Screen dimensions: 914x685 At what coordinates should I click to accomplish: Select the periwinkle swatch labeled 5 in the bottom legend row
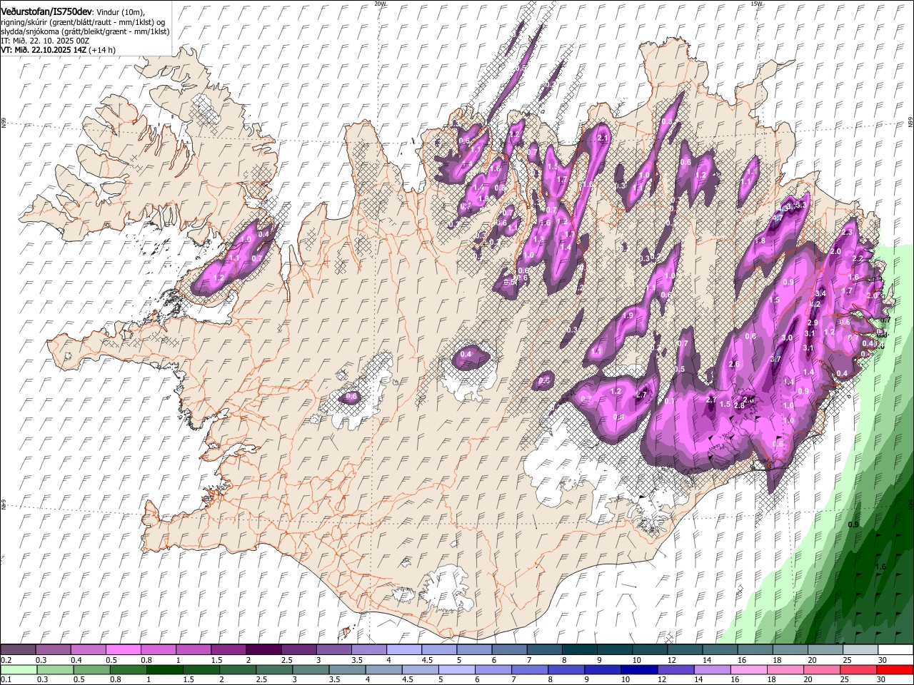coord(456,669)
